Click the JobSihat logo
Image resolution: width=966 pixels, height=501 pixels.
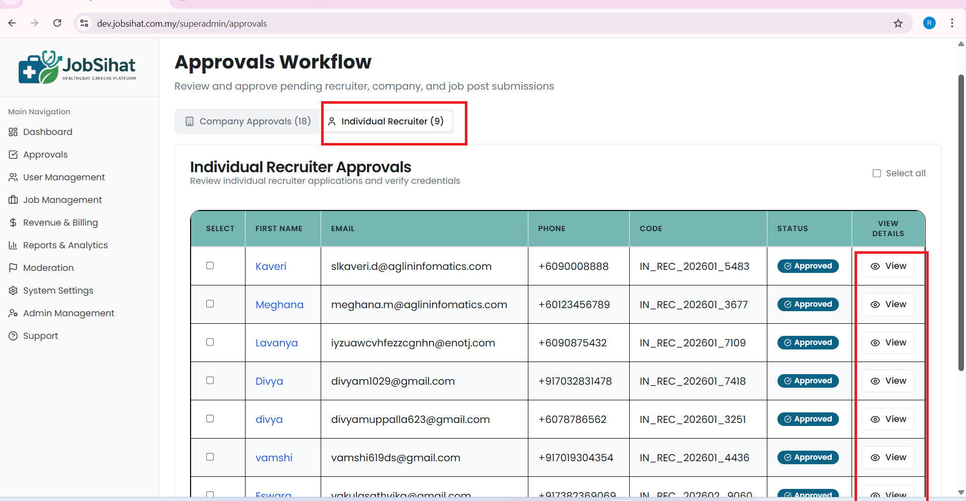coord(77,67)
